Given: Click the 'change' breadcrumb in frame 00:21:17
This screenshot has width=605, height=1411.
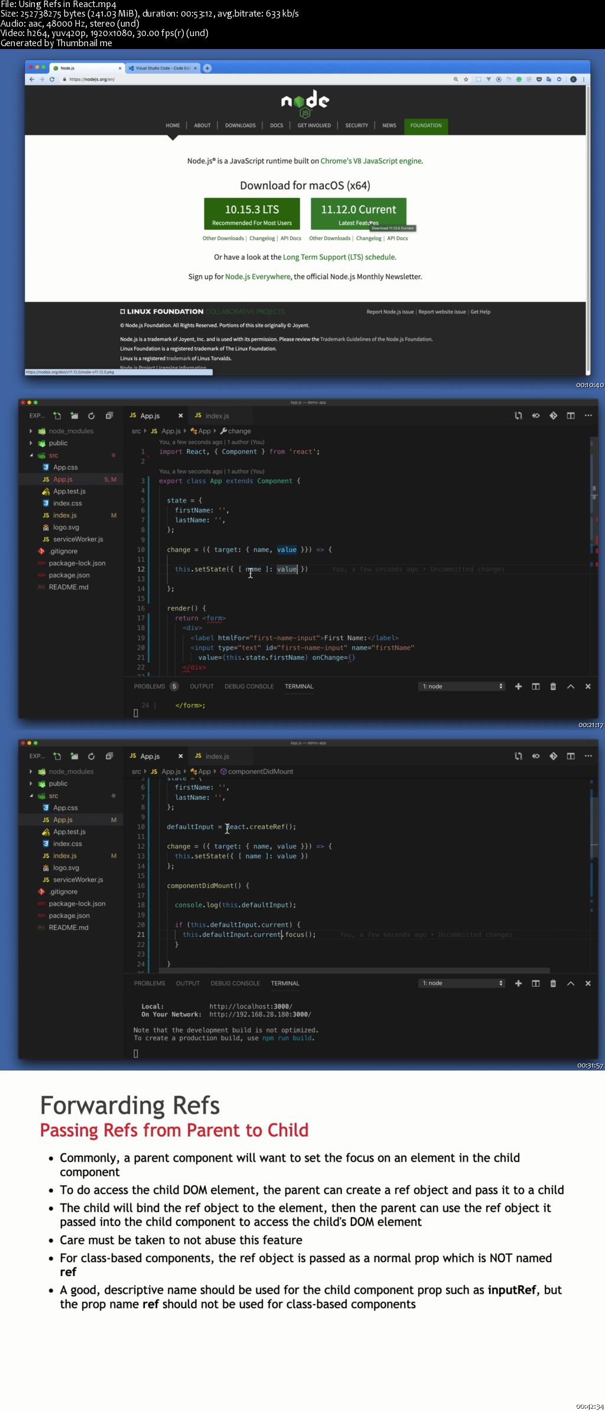Looking at the screenshot, I should [236, 431].
